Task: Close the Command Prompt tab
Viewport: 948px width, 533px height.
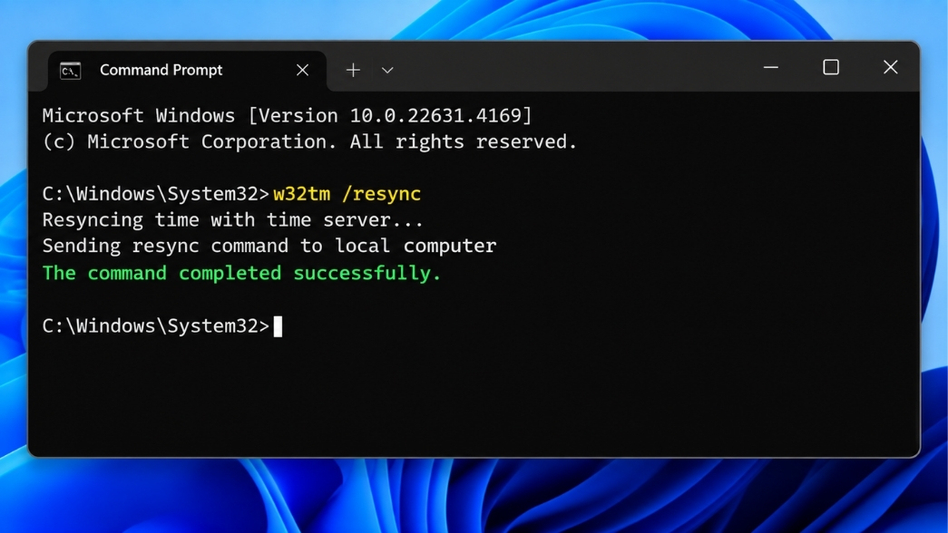Action: point(302,70)
